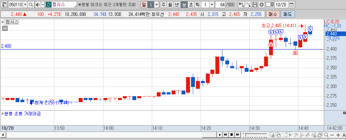The image size is (346, 140).
Task: Toggle the 분봉 초봉 거래대금 indicator marker
Action: [x=3, y=114]
